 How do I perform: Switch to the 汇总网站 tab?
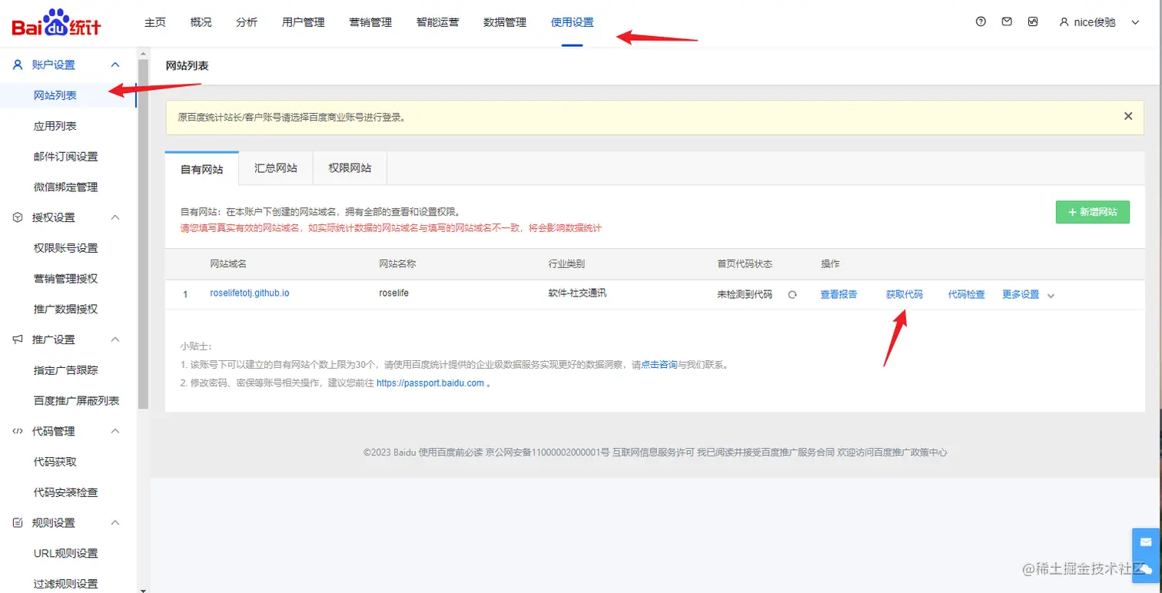click(x=276, y=168)
